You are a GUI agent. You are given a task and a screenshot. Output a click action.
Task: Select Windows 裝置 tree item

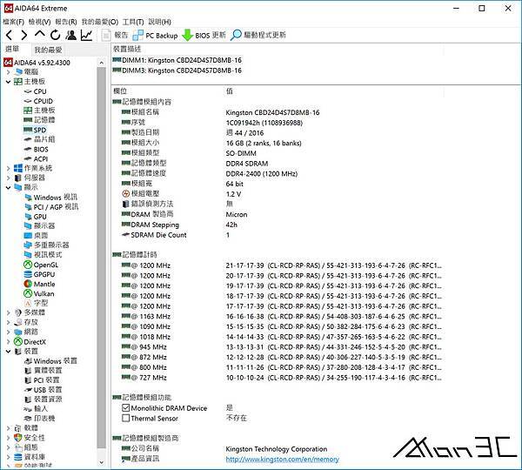click(50, 360)
